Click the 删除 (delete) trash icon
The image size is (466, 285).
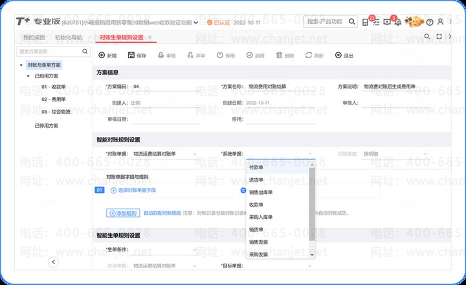pos(279,55)
